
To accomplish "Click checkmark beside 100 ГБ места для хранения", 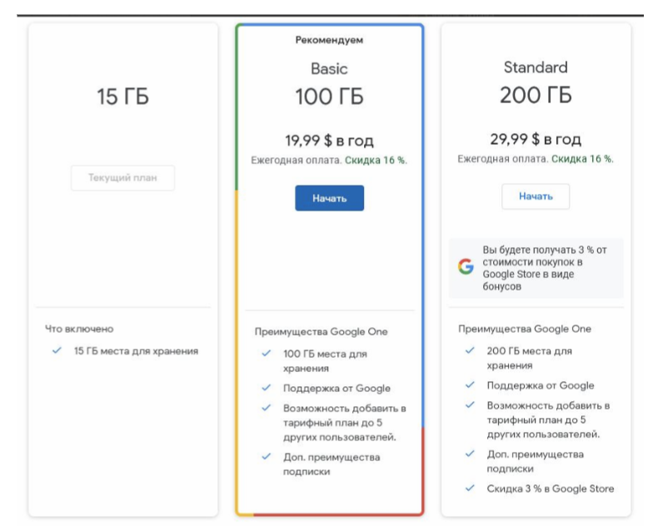I will point(267,353).
